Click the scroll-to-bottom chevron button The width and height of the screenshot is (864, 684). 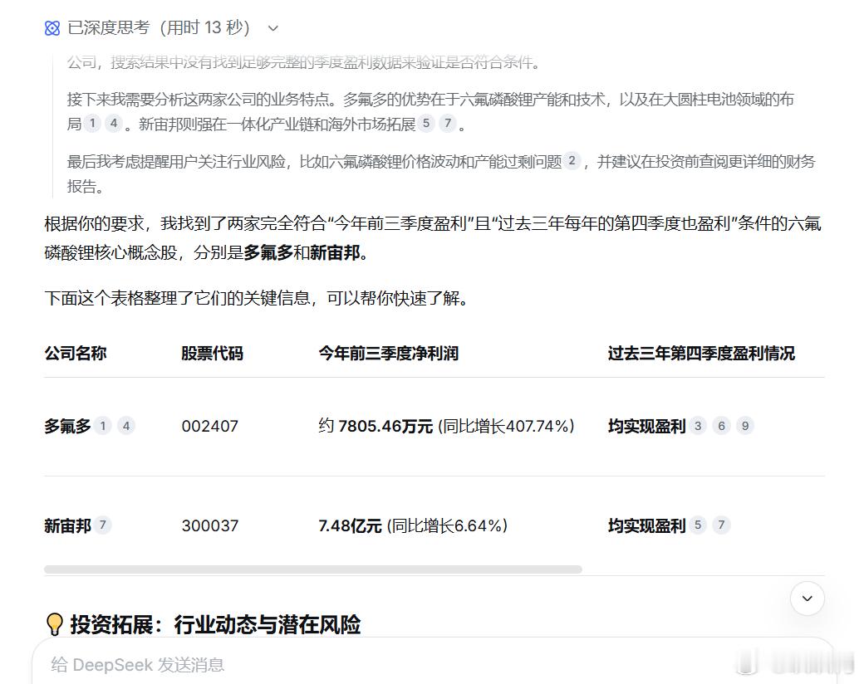[807, 598]
